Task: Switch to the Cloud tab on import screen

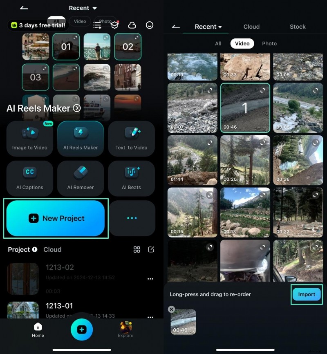Action: (251, 27)
